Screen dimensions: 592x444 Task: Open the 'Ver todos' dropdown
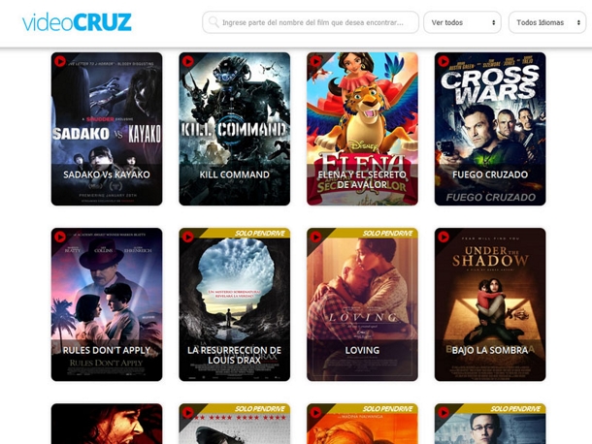(x=462, y=22)
